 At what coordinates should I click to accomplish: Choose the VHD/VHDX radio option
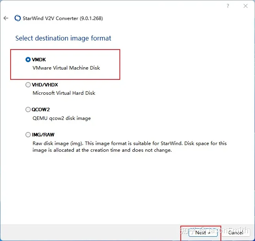(28, 85)
